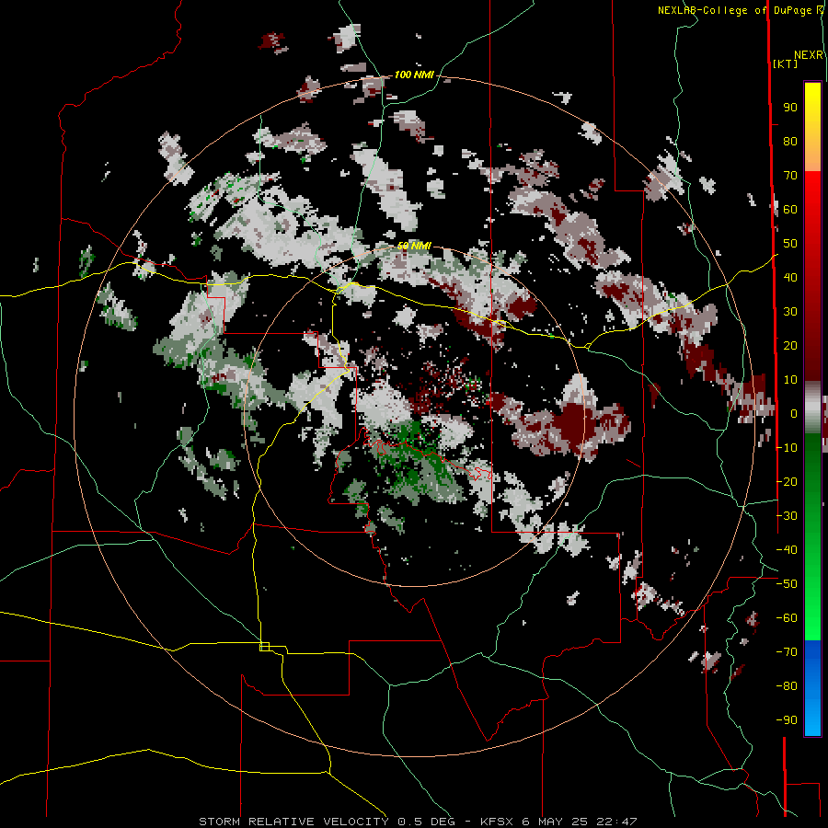The width and height of the screenshot is (828, 828).
Task: Click the '60' value on the velocity scale
Action: (x=790, y=210)
